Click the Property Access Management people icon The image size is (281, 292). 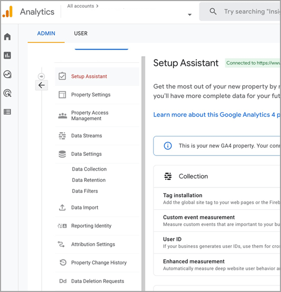point(63,116)
